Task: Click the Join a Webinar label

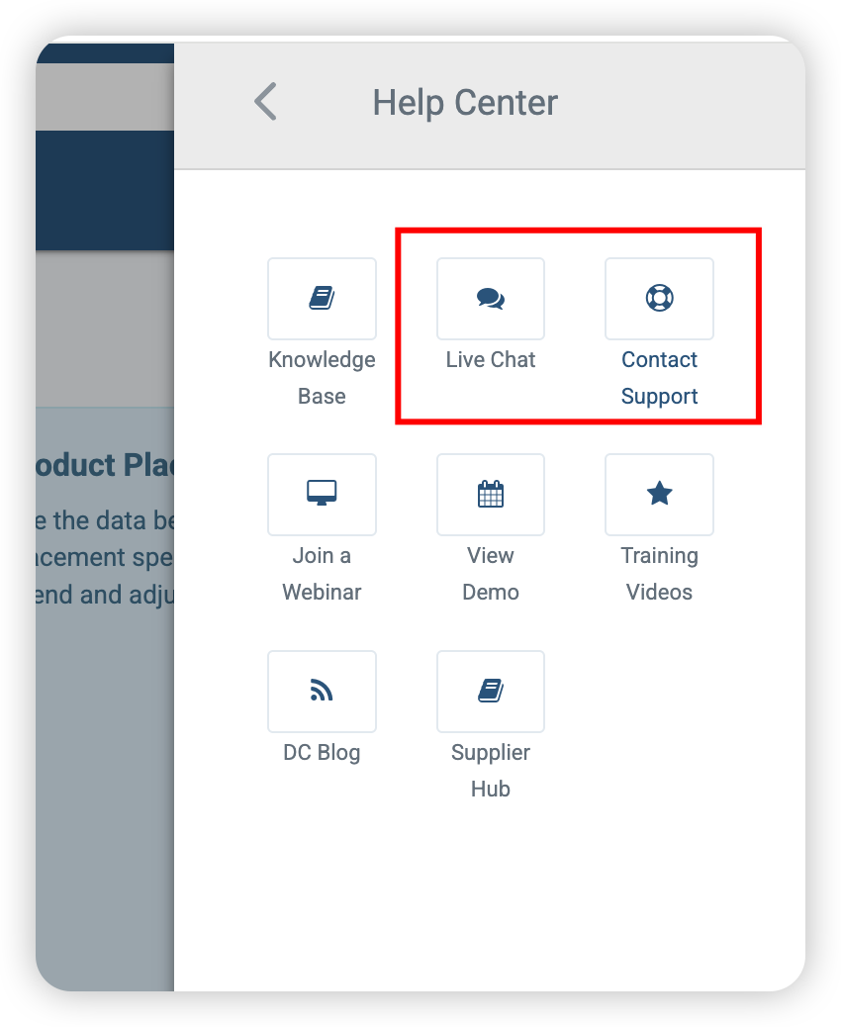Action: pyautogui.click(x=322, y=574)
